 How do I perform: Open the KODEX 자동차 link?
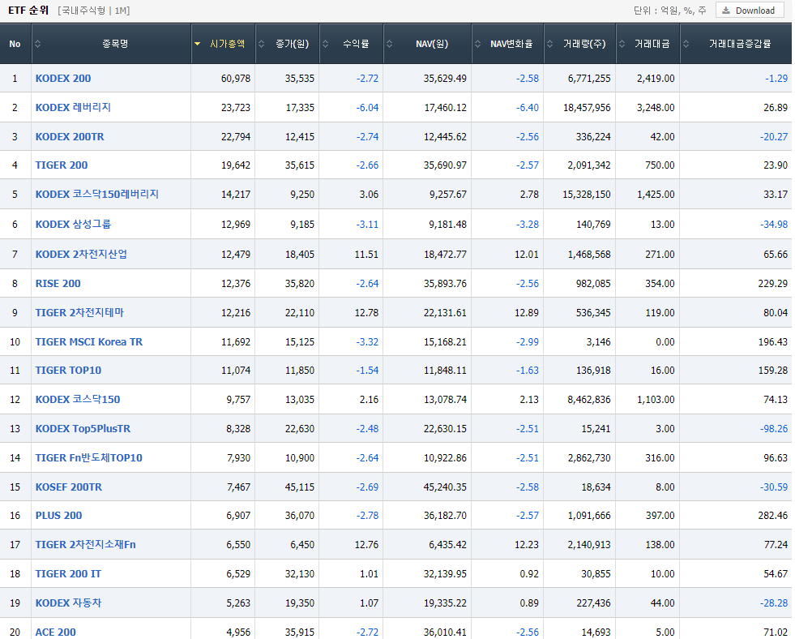[68, 603]
